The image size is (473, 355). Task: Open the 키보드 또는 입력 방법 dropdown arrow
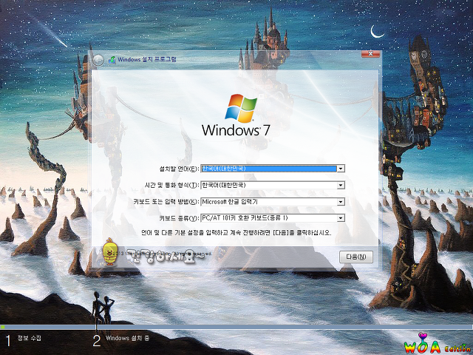341,202
